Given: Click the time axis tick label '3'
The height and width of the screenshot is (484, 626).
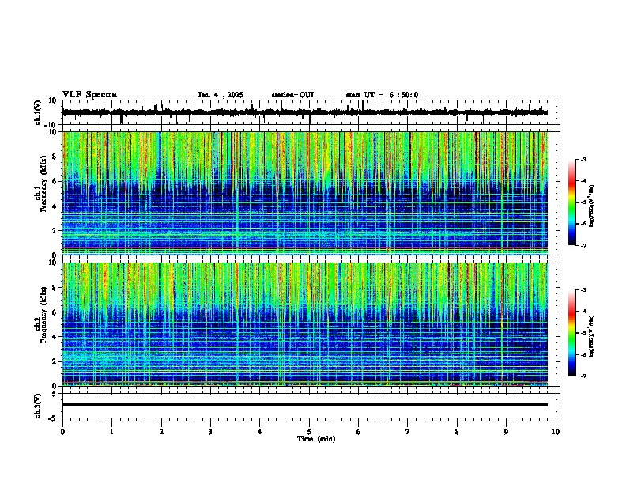Looking at the screenshot, I should point(210,432).
